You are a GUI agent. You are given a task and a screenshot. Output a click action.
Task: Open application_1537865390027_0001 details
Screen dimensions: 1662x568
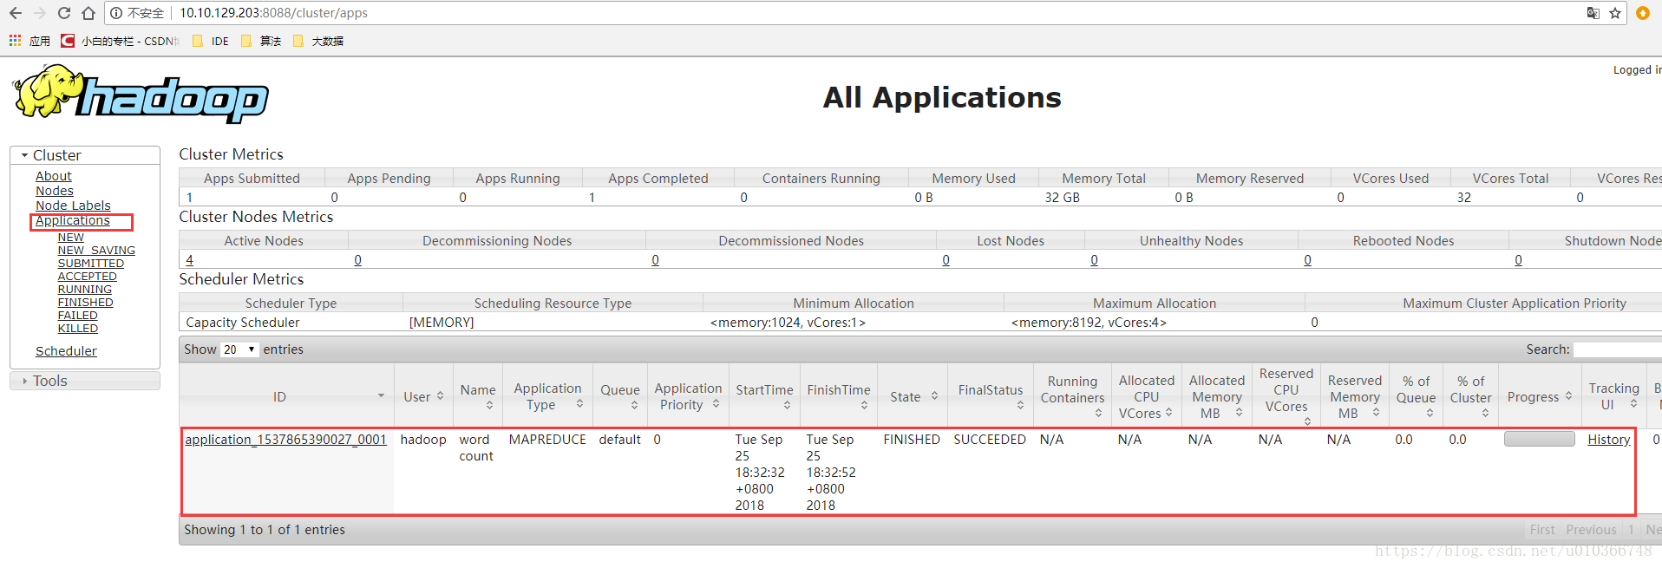285,440
